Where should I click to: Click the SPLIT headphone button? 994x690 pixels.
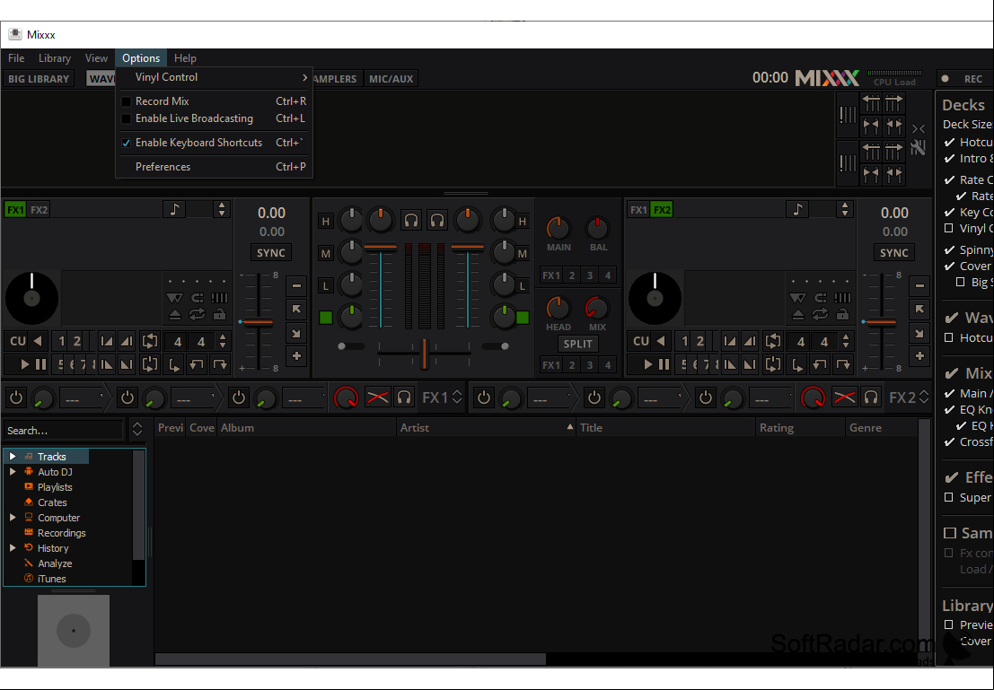click(577, 344)
